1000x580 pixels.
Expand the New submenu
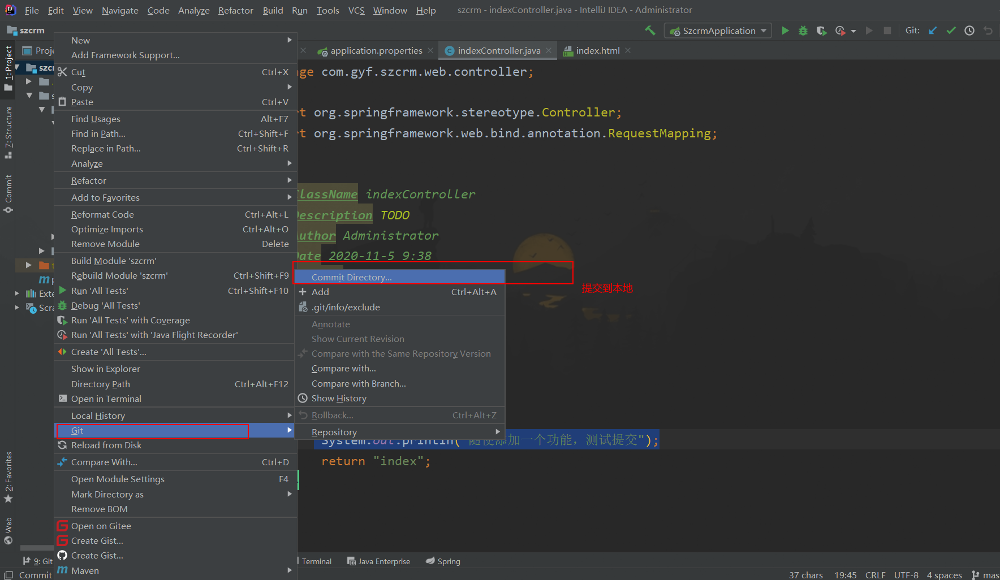(175, 40)
